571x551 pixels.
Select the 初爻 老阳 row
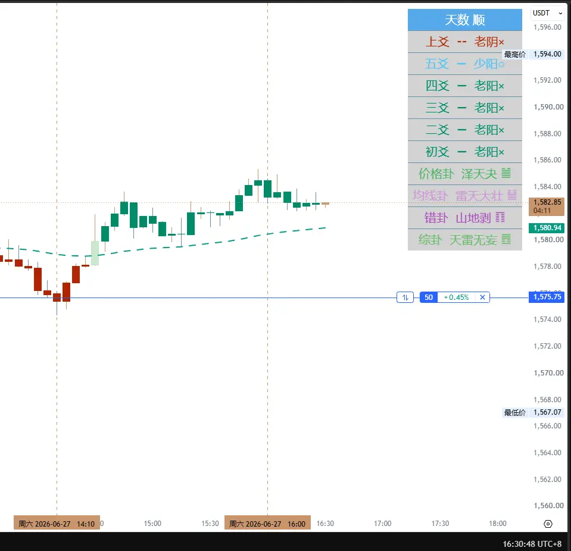[464, 152]
